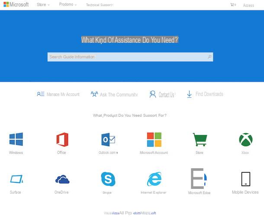The image size is (264, 217).
Task: Click the Internet Explorer label text
Action: (153, 192)
